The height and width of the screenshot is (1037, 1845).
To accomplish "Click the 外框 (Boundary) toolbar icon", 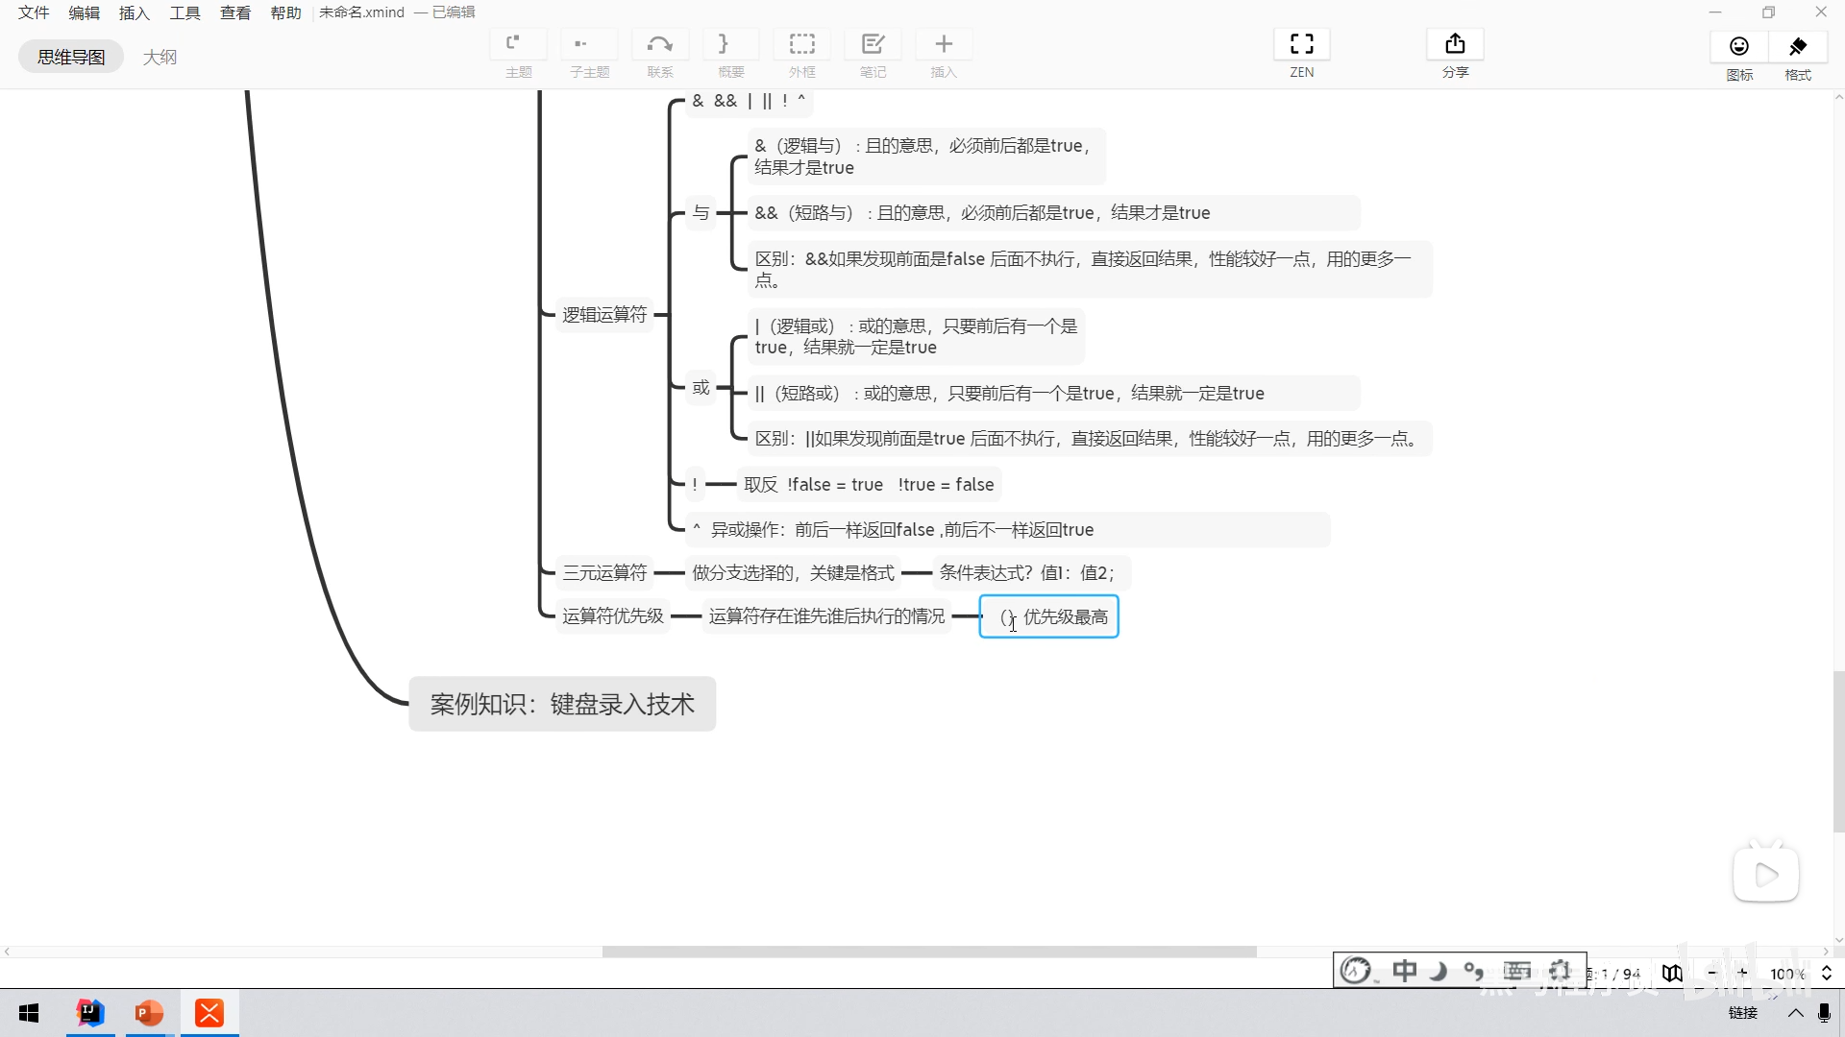I will pos(802,44).
